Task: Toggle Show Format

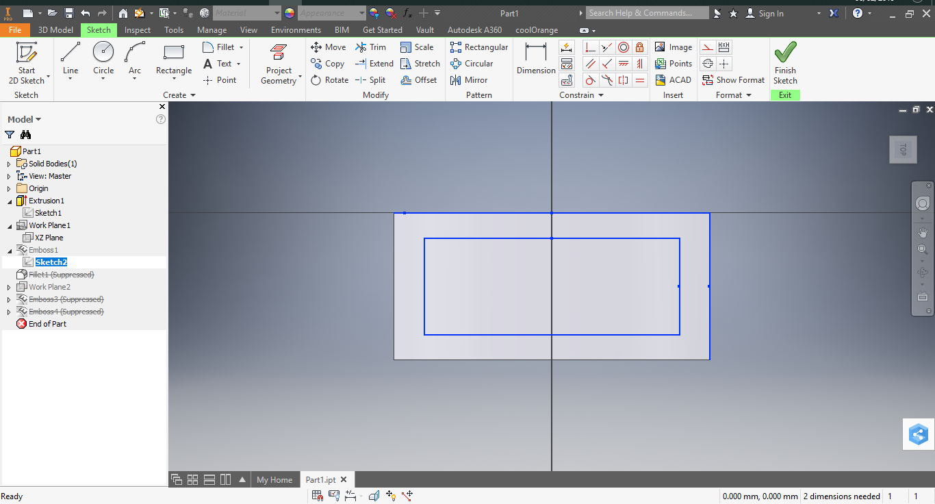Action: [733, 80]
